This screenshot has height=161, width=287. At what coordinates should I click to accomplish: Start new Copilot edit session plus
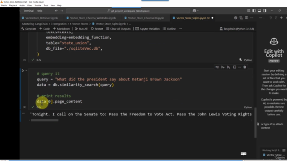point(281,18)
